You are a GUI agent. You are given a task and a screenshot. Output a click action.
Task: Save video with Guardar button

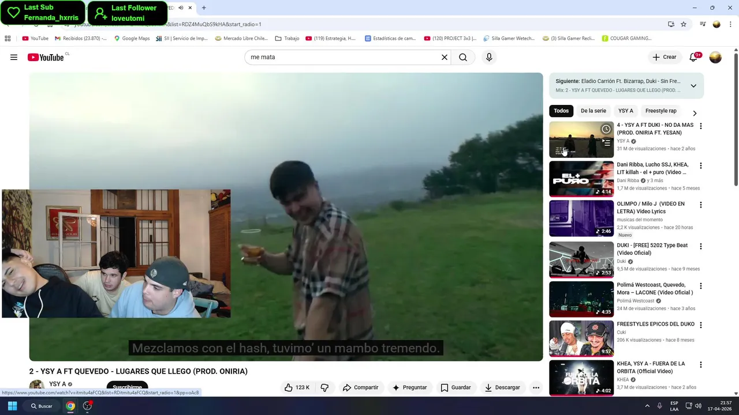coord(456,387)
